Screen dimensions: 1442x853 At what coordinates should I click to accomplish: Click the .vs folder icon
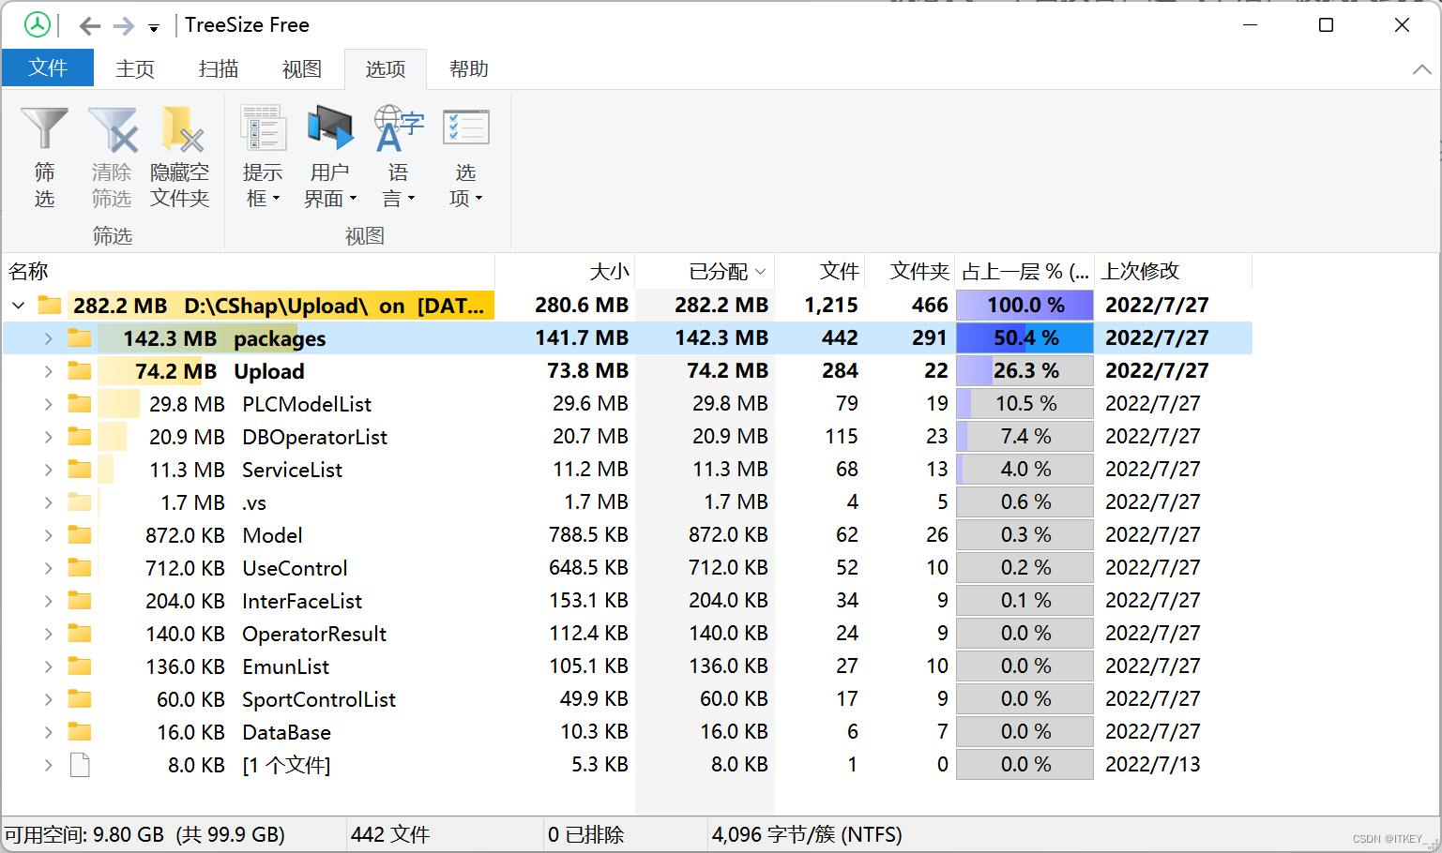pos(80,502)
